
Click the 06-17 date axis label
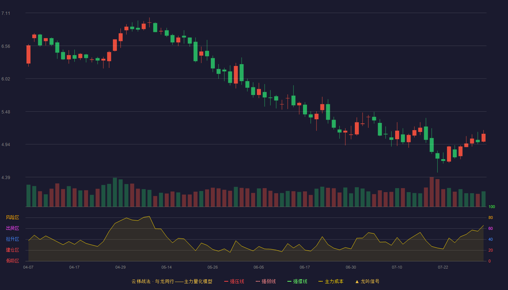(x=305, y=267)
